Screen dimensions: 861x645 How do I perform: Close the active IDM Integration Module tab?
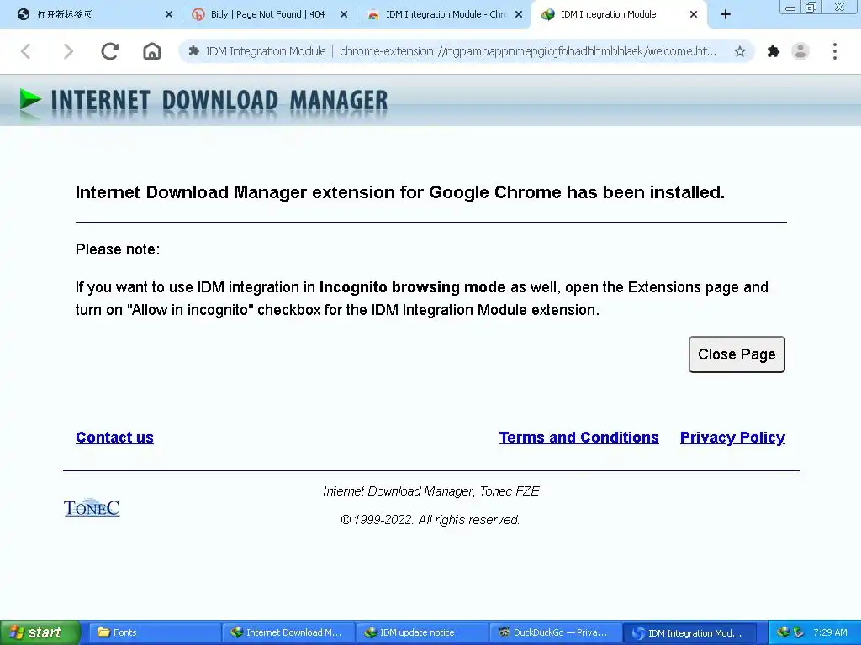[694, 15]
